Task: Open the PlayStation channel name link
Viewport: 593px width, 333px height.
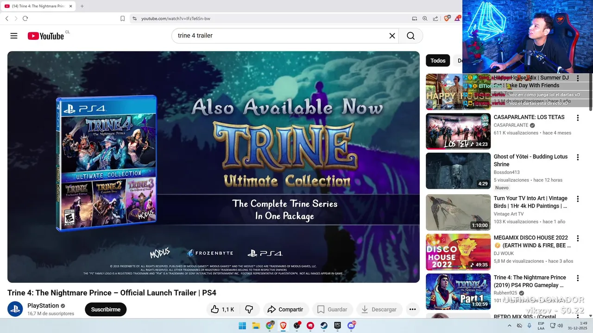Action: coord(43,306)
